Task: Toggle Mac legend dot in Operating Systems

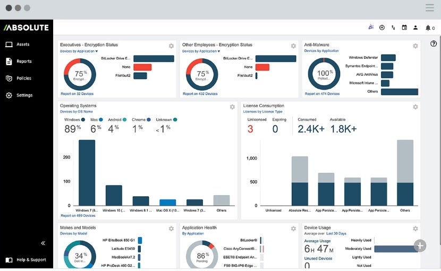Action: pyautogui.click(x=101, y=120)
